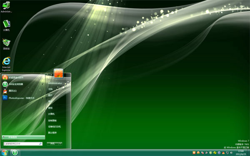Open the 回收站 recycle bin desktop icon
Viewport: 250px width, 156px height.
point(6,44)
